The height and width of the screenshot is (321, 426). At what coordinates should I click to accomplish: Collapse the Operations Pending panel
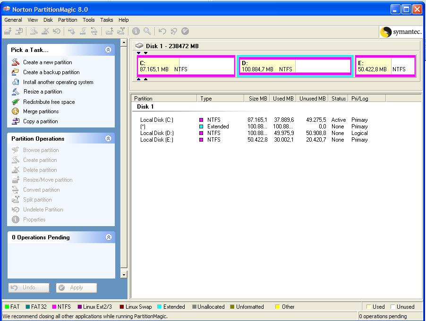109,237
